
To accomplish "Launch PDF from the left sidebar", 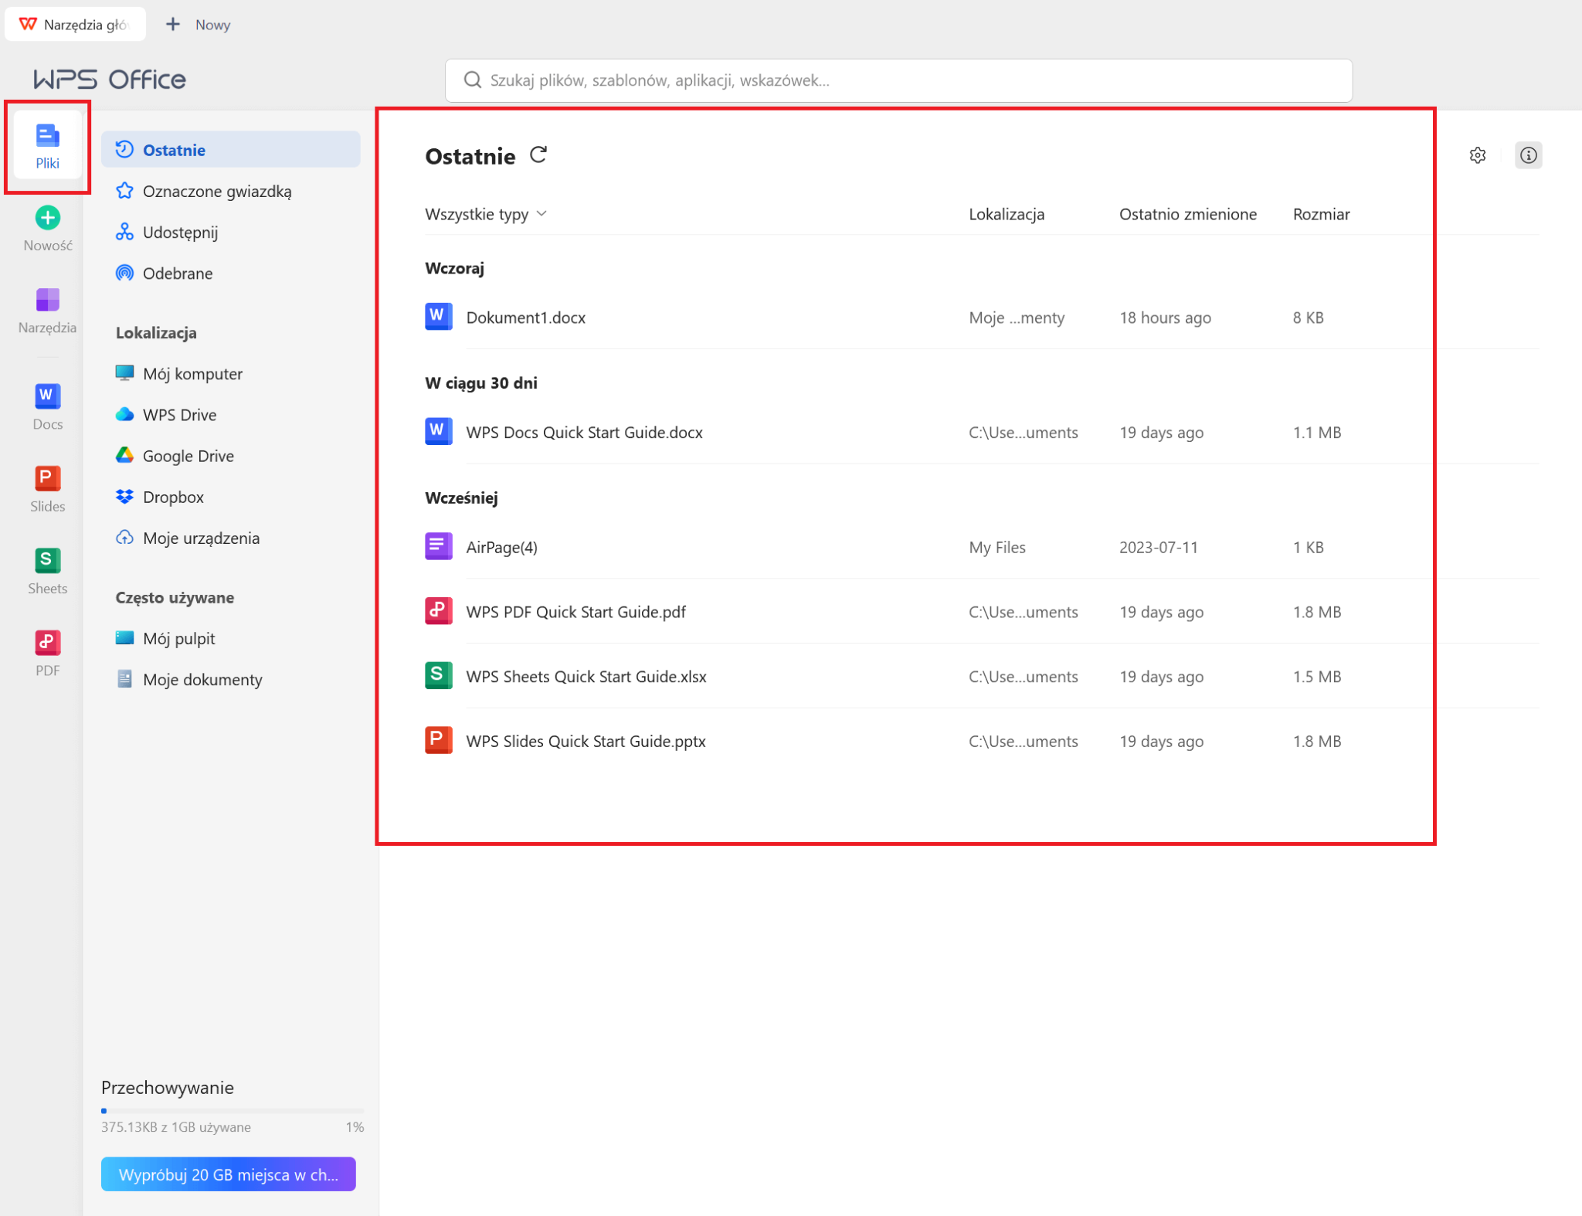I will pos(47,653).
